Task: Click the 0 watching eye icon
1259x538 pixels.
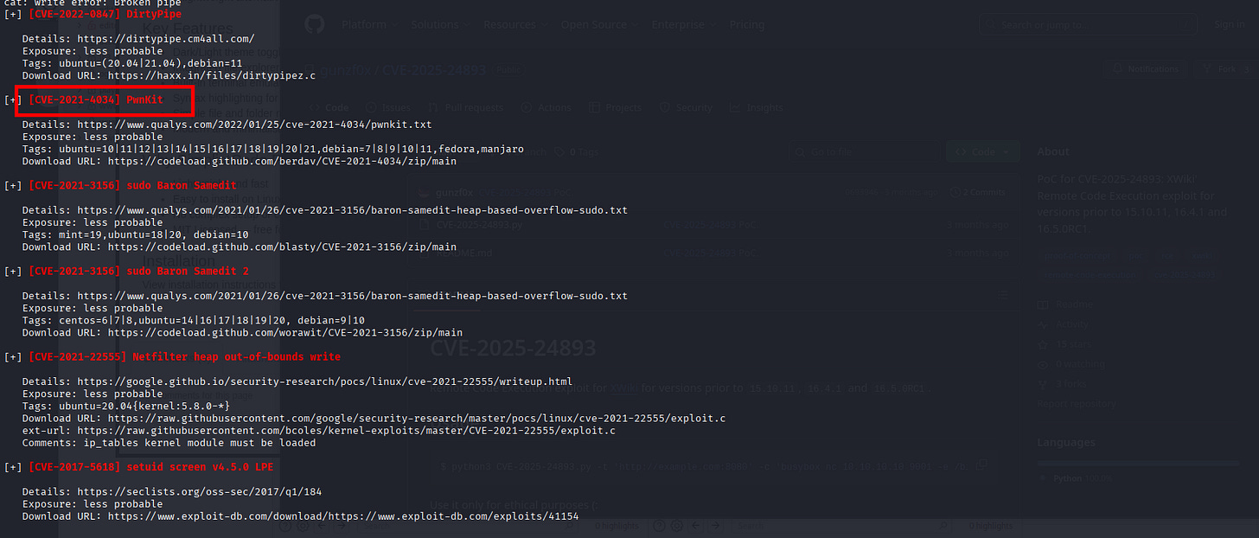Action: 1045,364
